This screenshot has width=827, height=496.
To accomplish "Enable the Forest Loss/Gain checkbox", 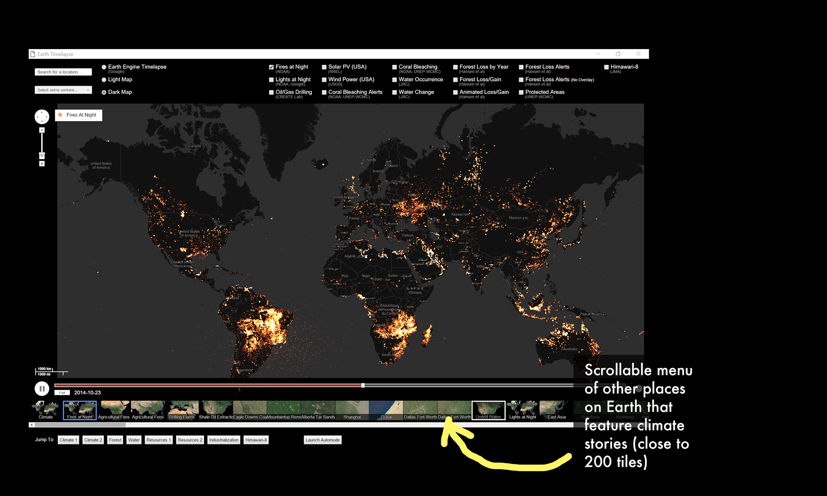I will [455, 80].
